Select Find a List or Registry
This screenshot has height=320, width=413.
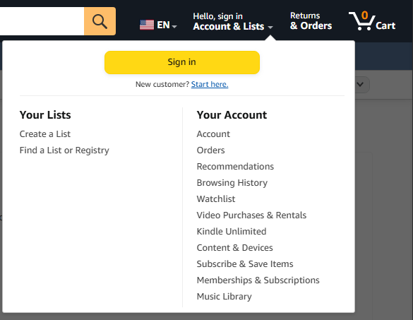[64, 150]
